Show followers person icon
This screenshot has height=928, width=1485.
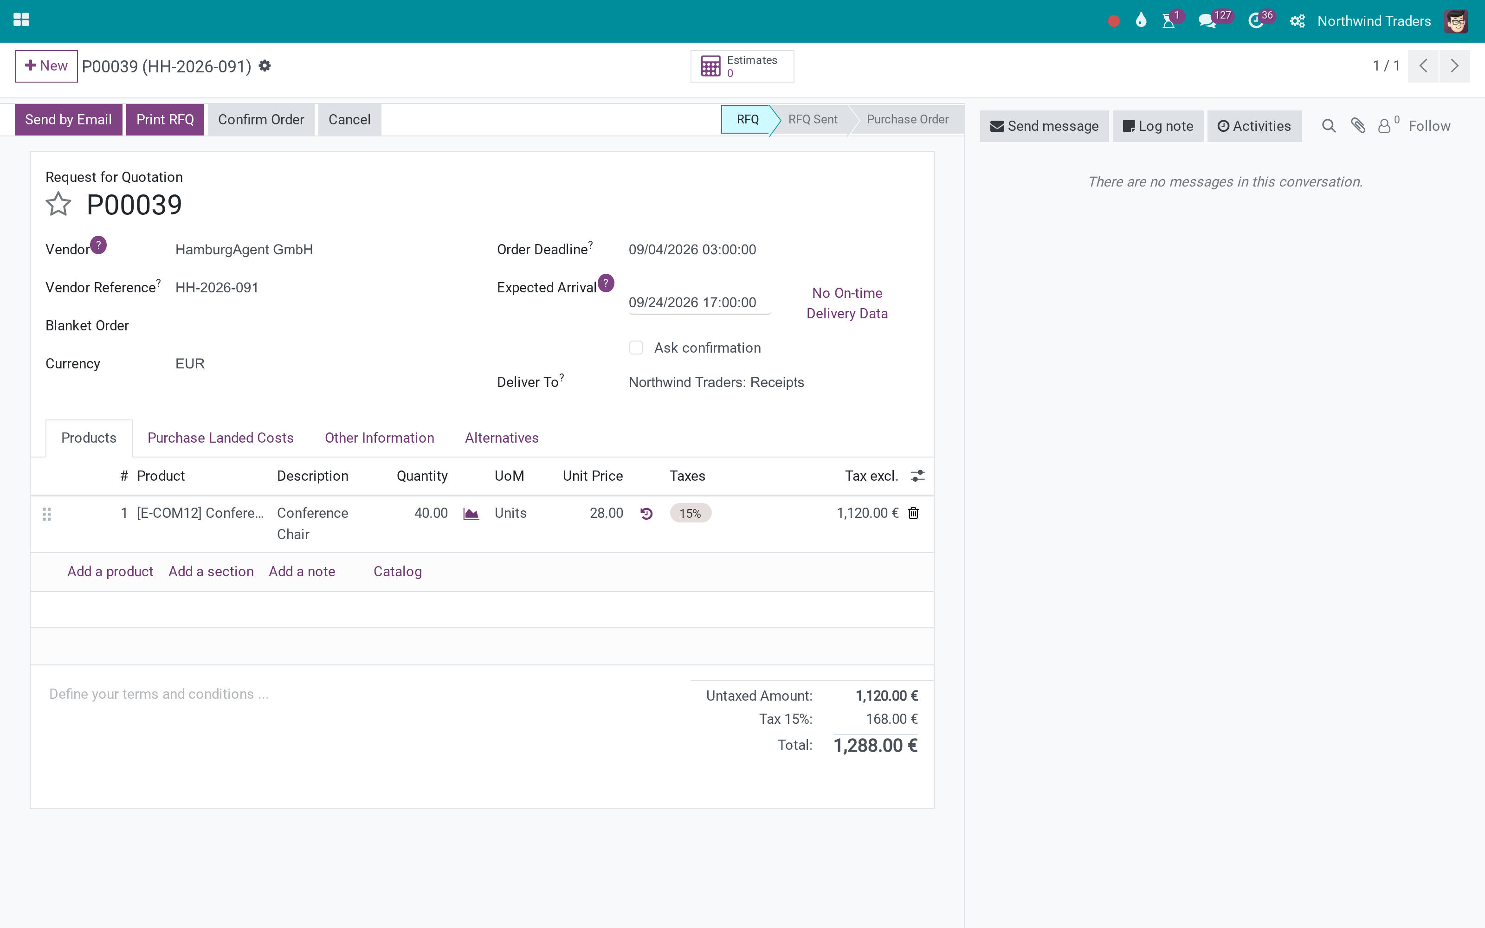(1385, 126)
